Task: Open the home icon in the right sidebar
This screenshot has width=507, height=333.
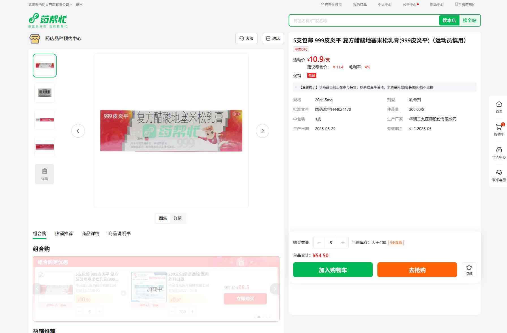Action: pos(499,104)
